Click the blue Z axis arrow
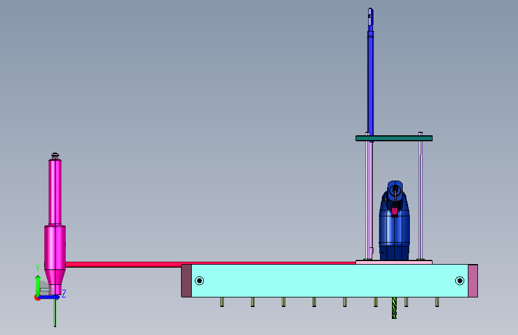This screenshot has height=335, width=518. 50,297
